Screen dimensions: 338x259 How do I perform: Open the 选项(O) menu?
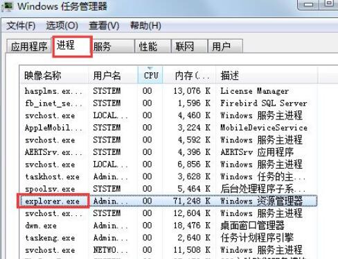(x=62, y=26)
